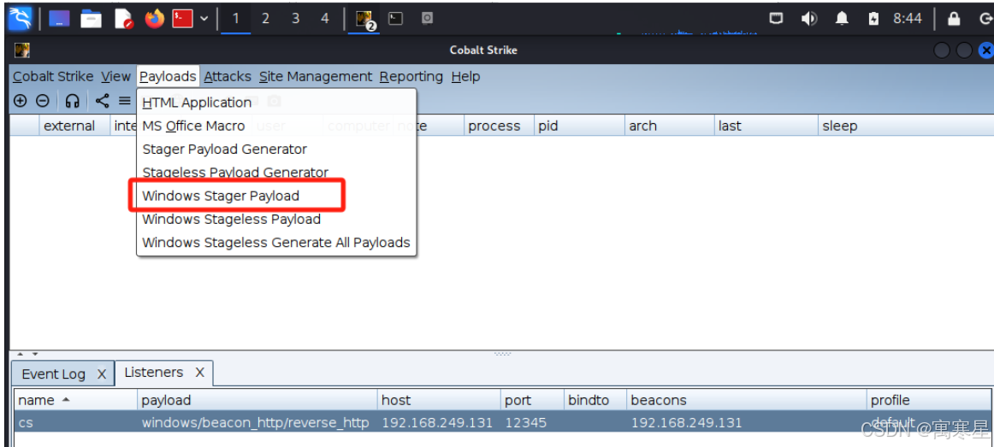Open the text editor document icon
994x447 pixels.
tap(123, 19)
